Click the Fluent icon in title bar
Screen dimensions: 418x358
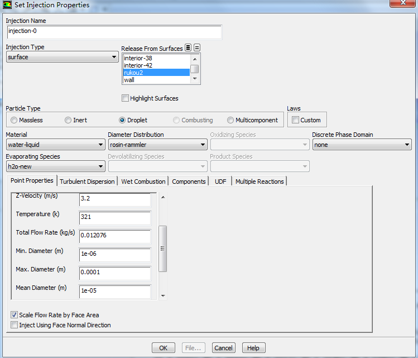click(7, 5)
